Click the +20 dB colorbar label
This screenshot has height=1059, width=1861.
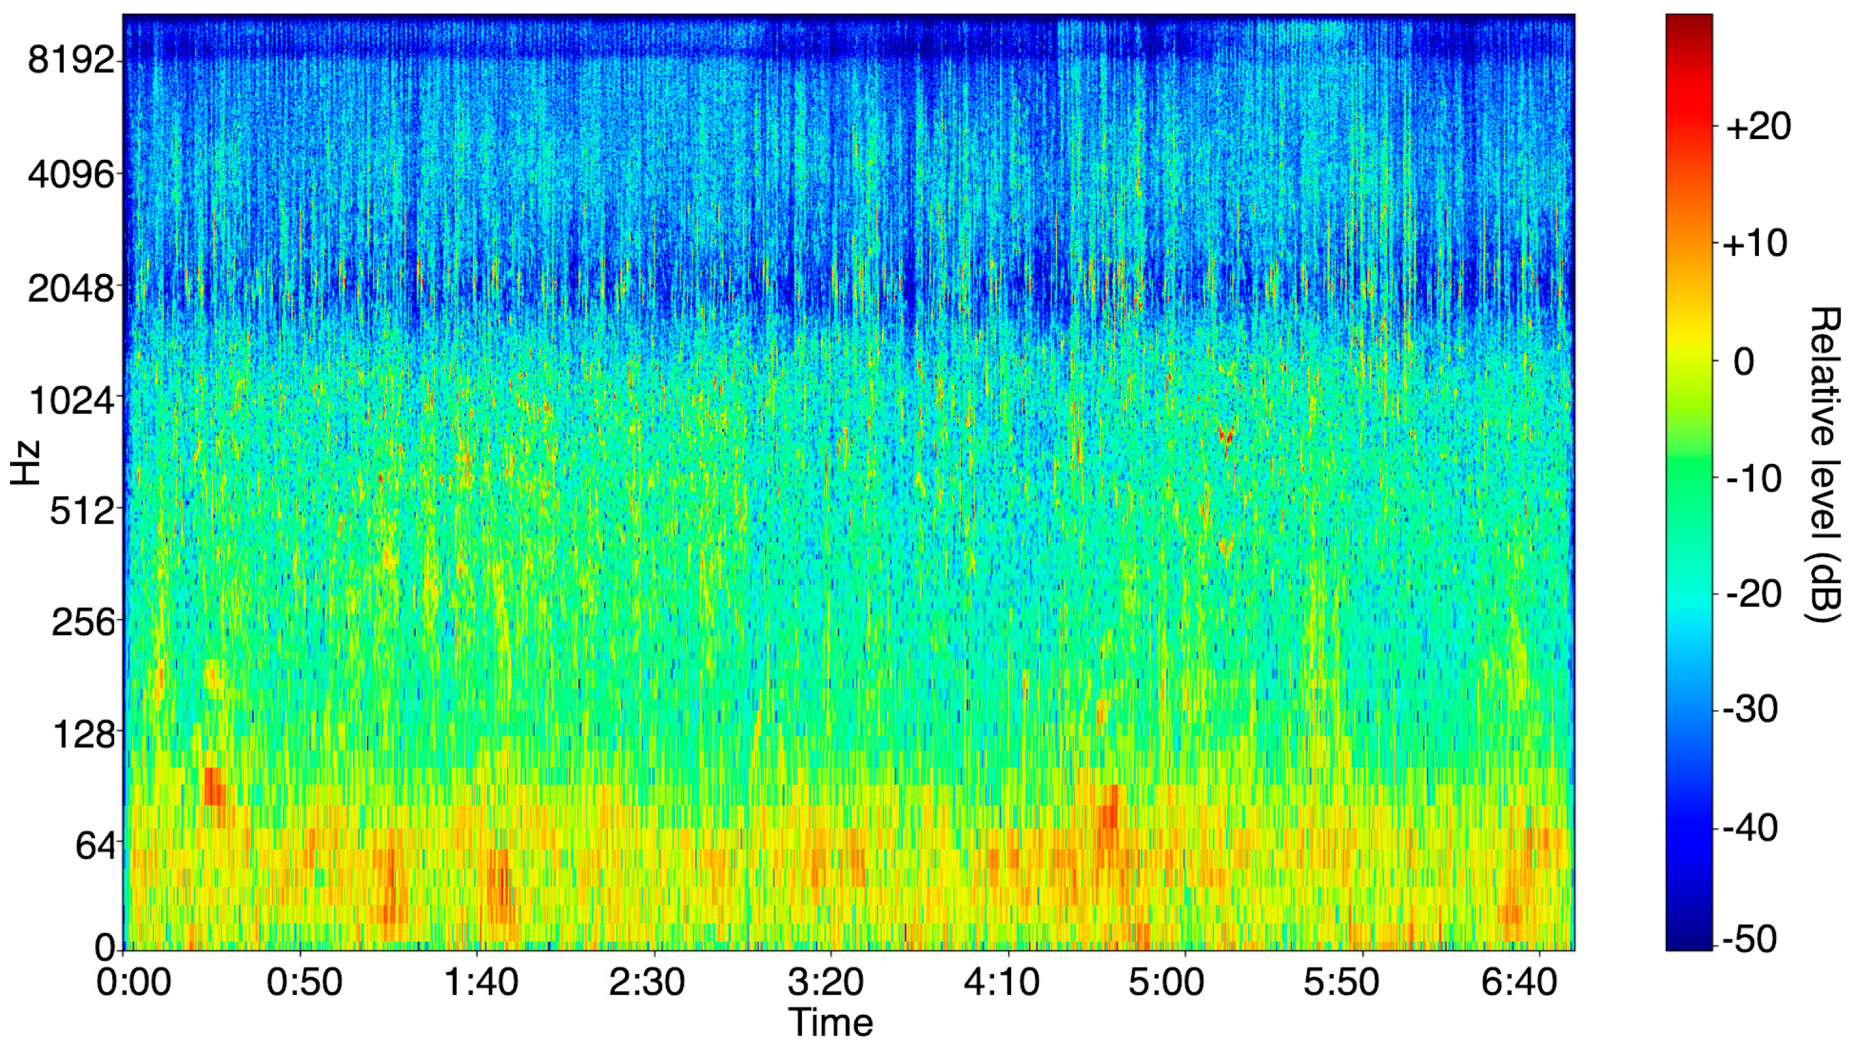tap(1758, 127)
